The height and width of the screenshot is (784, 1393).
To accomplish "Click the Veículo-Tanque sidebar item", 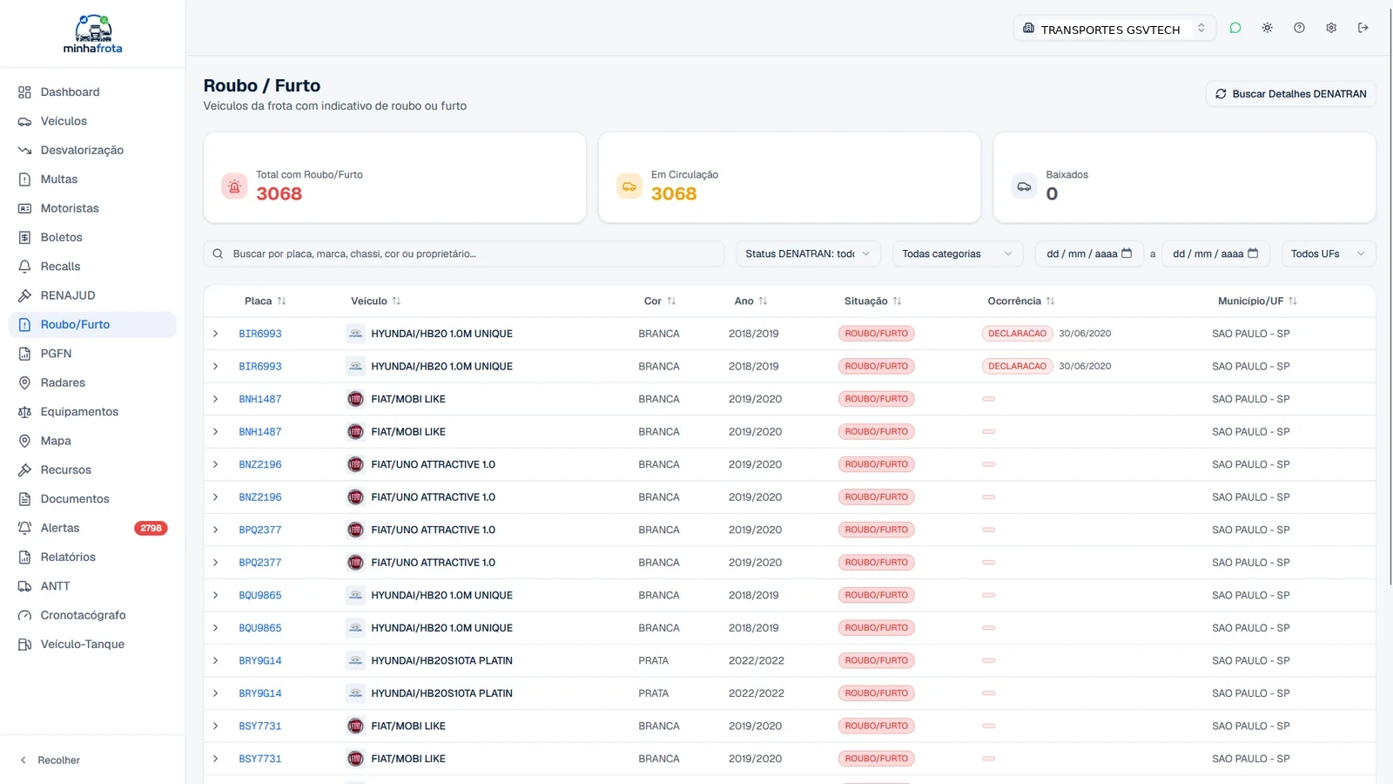I will point(92,645).
